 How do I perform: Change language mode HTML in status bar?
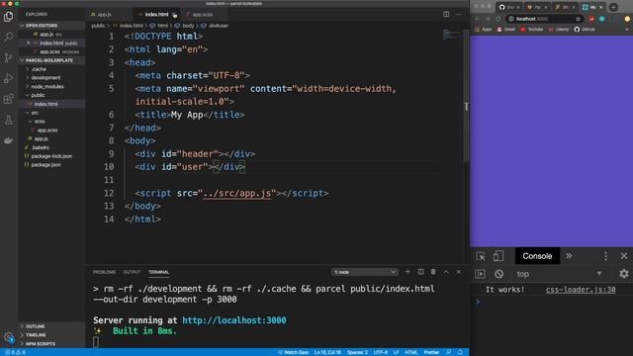click(x=411, y=352)
